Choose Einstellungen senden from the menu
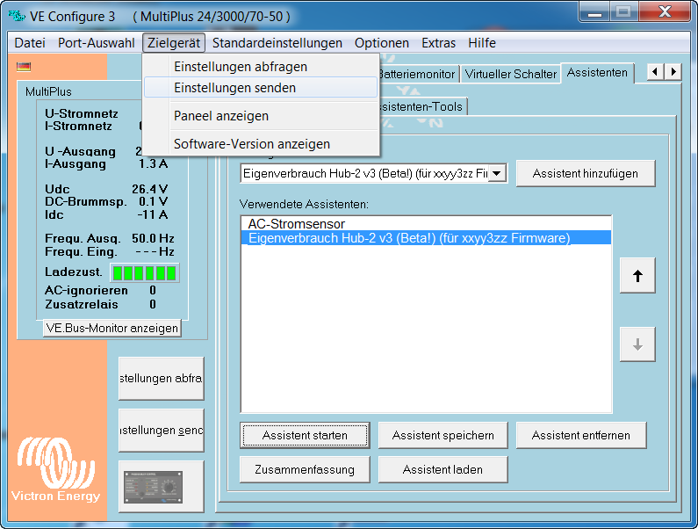Screen dimensions: 698x529 coord(234,88)
